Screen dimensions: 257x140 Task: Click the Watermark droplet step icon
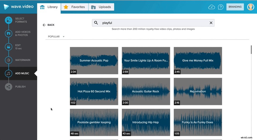pos(9,60)
